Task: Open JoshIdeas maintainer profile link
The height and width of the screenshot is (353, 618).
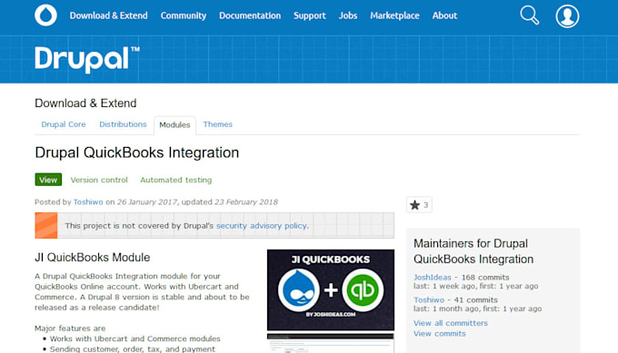Action: point(432,277)
